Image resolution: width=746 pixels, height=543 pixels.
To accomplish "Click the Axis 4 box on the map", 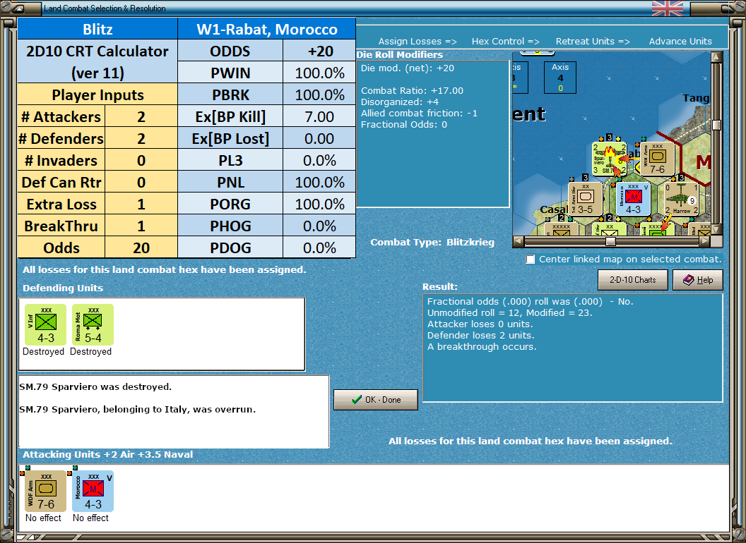I will click(x=560, y=78).
